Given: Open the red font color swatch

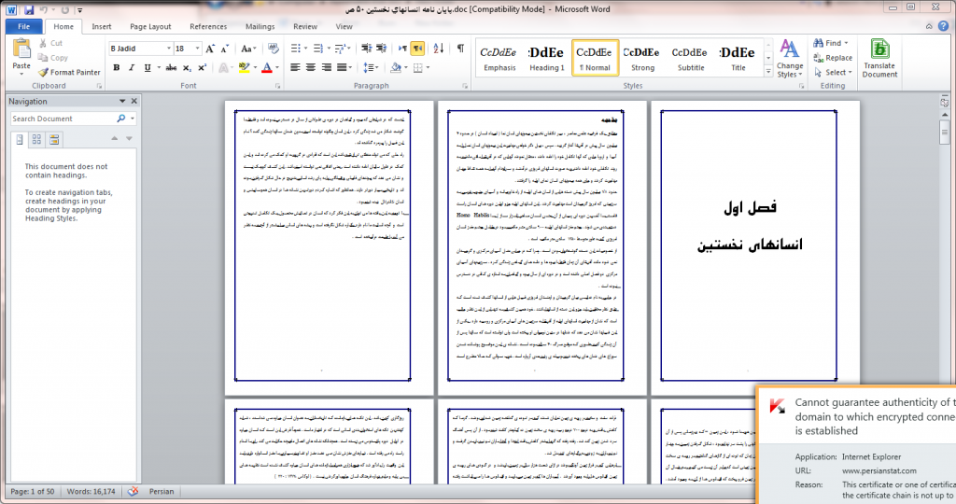Looking at the screenshot, I should click(266, 67).
